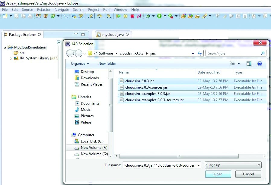The height and width of the screenshot is (185, 271).
Task: Toggle the preview pane icon
Action: (x=249, y=64)
